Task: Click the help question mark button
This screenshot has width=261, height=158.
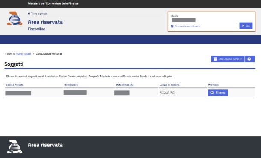Action: (250, 59)
